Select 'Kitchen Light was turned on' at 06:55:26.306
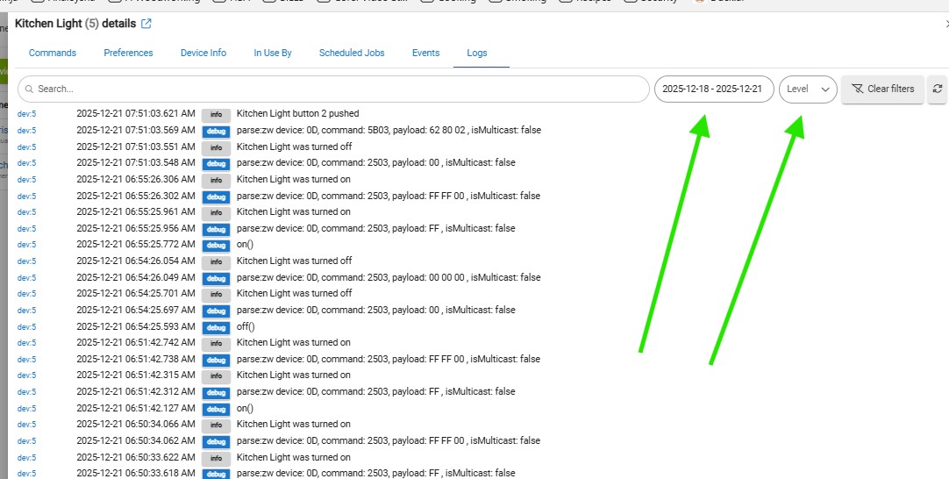 coord(294,179)
